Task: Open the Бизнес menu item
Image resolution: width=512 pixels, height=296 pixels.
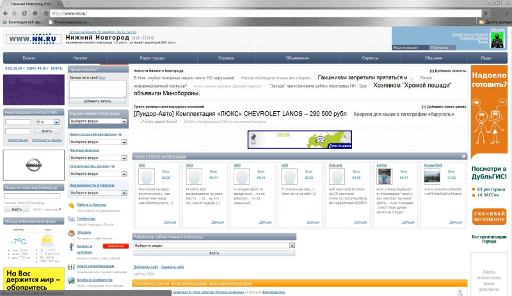Action: pyautogui.click(x=29, y=58)
